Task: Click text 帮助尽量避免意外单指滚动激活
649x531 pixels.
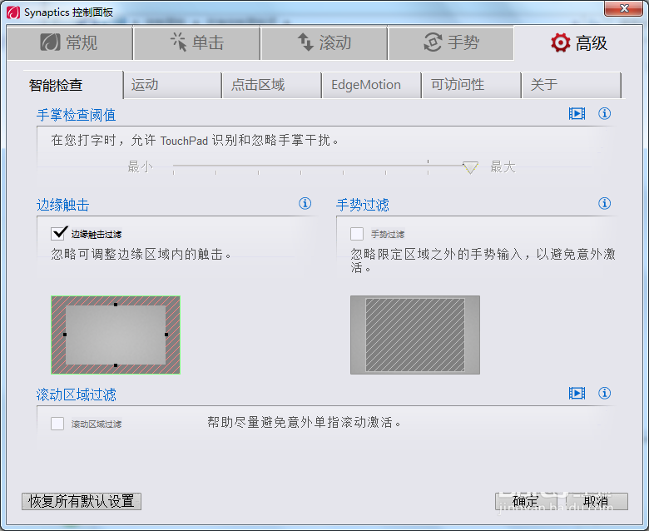Action: pyautogui.click(x=305, y=422)
